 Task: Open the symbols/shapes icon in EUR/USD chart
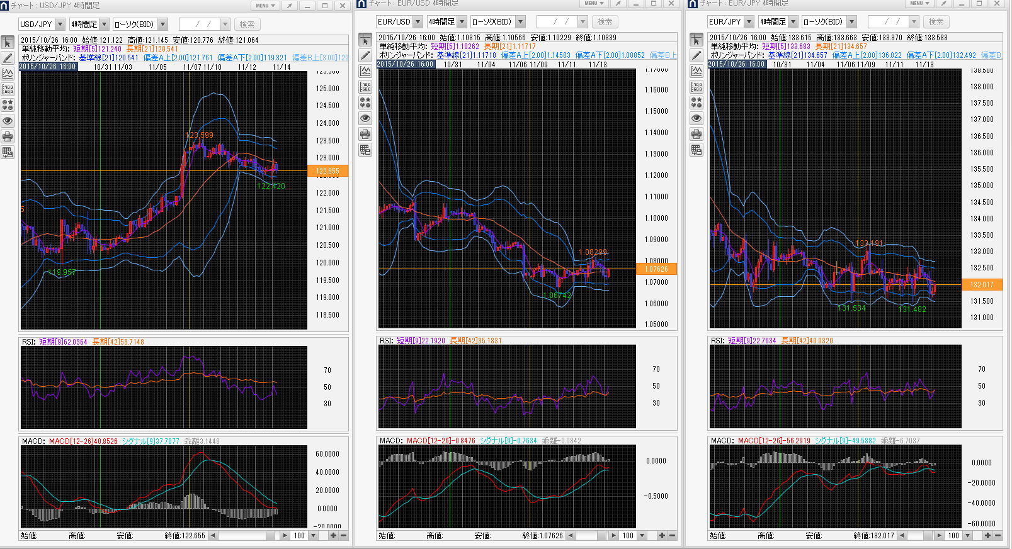[x=365, y=103]
